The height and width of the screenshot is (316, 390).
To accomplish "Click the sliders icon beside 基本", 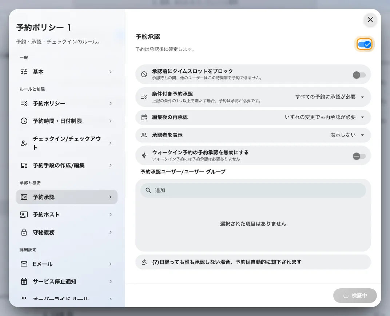I will click(24, 72).
